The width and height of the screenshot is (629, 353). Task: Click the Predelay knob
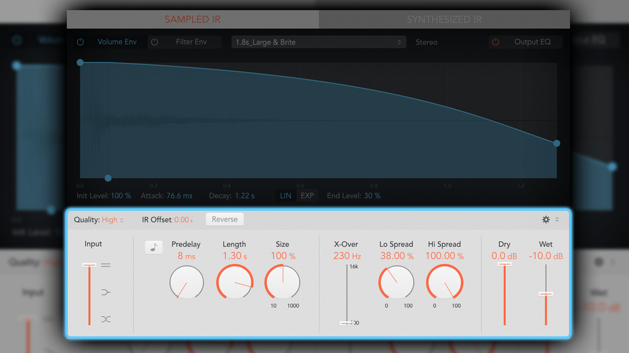(x=186, y=282)
